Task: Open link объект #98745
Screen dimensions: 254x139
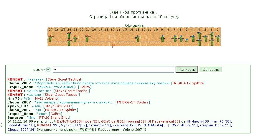Action: click(x=79, y=130)
